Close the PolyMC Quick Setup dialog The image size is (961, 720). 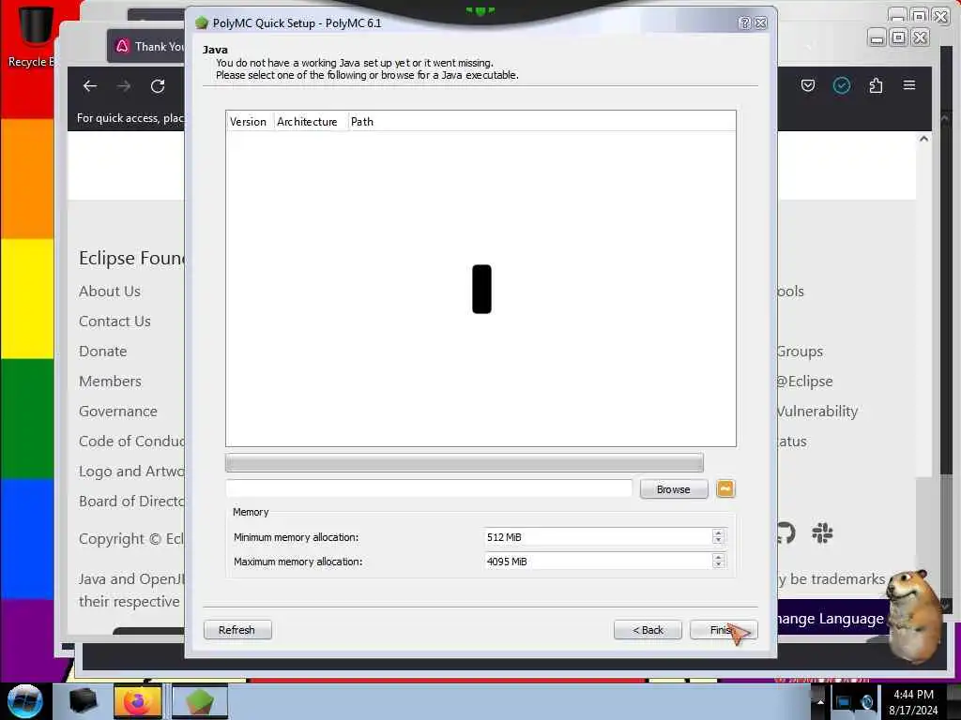coord(761,23)
